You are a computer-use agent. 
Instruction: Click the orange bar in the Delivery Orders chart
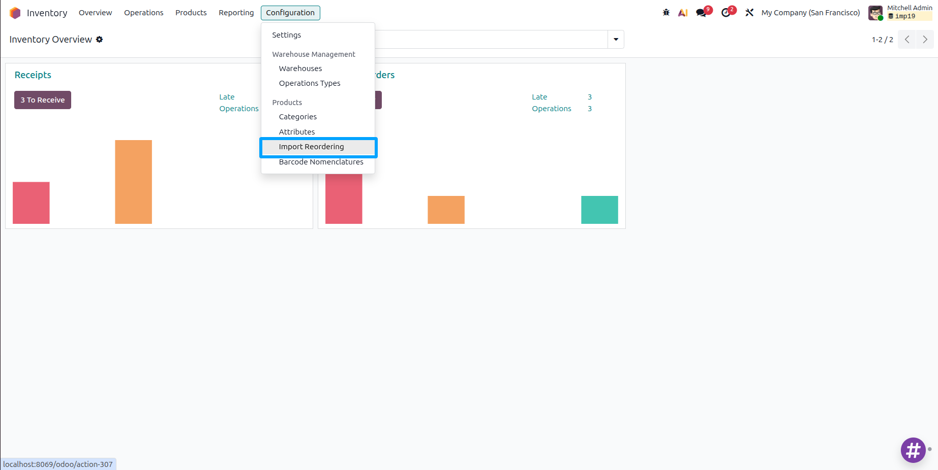click(446, 210)
